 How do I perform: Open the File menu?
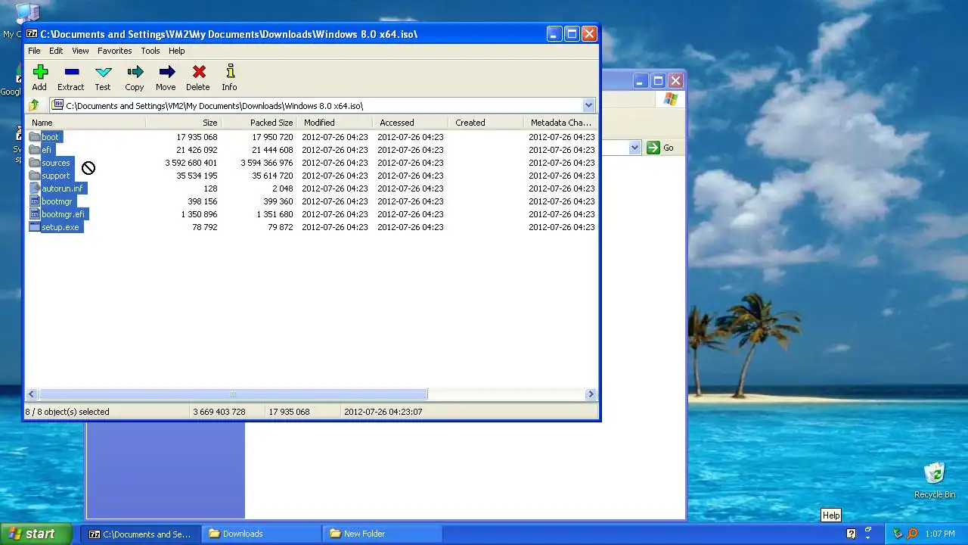(34, 51)
